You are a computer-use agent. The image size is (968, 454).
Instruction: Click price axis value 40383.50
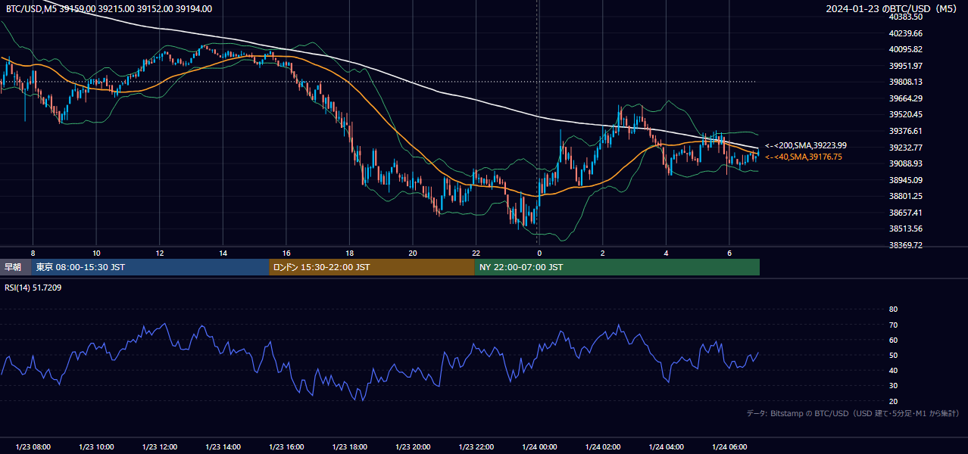[x=906, y=17]
